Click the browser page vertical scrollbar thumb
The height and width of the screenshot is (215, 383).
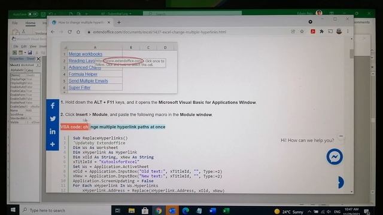(x=351, y=53)
